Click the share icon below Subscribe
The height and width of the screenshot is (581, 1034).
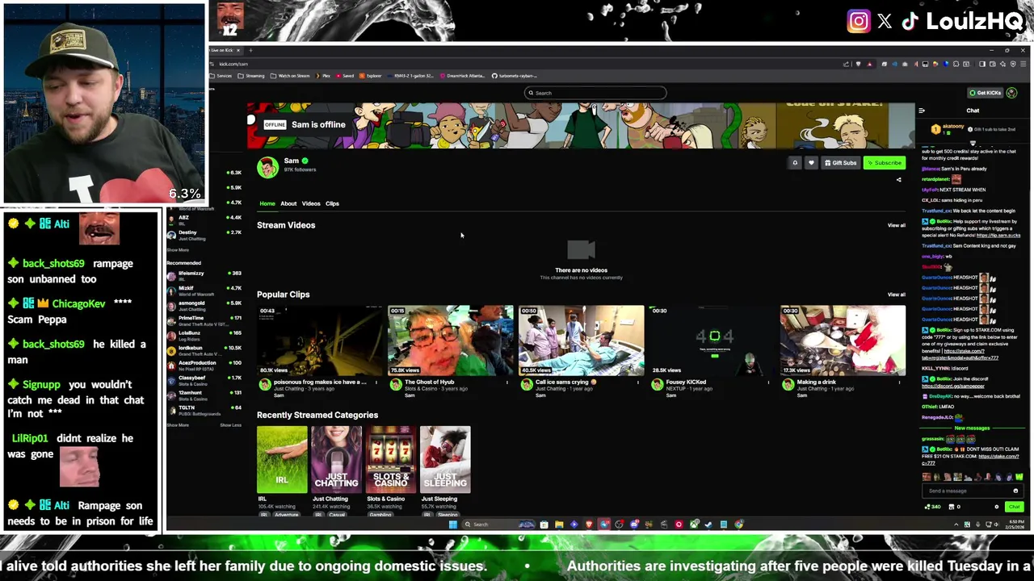tap(898, 180)
